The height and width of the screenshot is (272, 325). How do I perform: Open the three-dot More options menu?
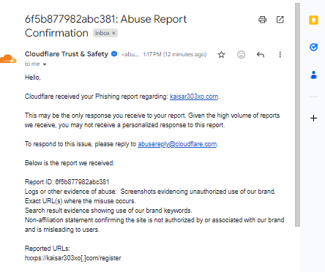pos(280,54)
